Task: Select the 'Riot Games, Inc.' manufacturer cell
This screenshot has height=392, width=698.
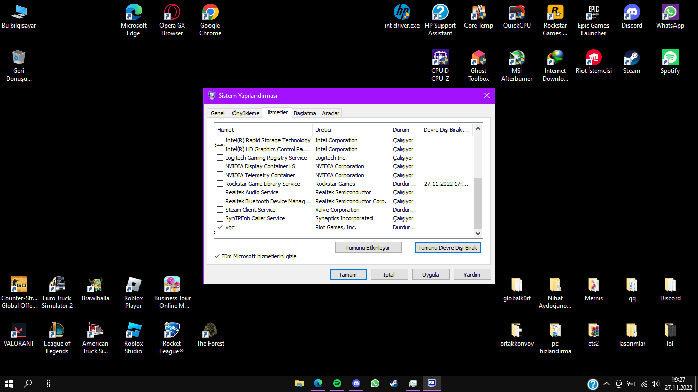Action: click(x=336, y=227)
